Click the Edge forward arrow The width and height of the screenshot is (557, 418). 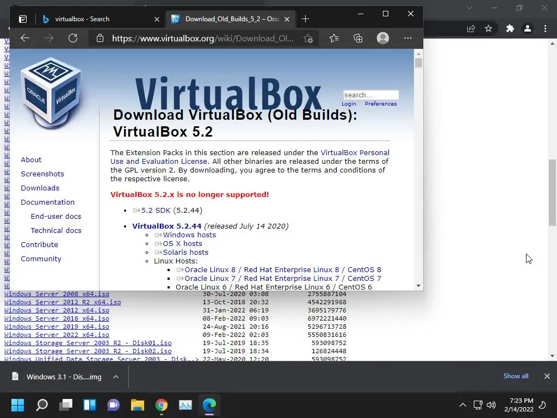[x=48, y=38]
